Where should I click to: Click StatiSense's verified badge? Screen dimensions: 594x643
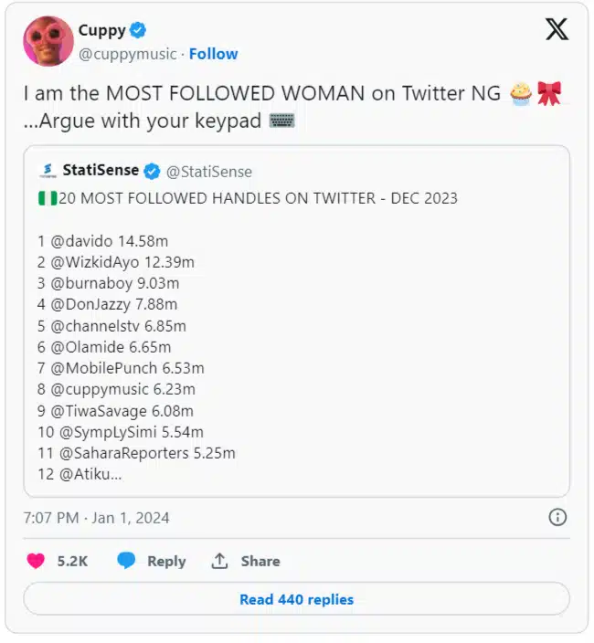click(x=153, y=171)
